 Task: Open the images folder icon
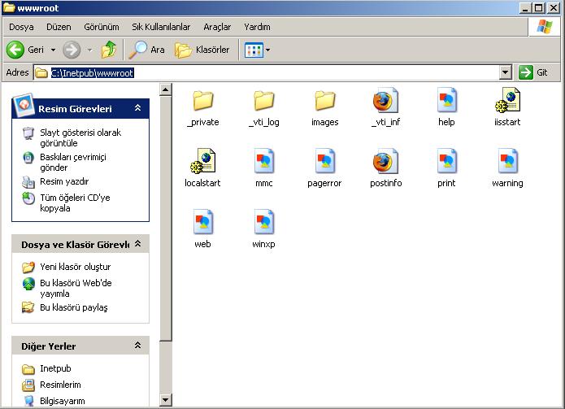coord(324,101)
